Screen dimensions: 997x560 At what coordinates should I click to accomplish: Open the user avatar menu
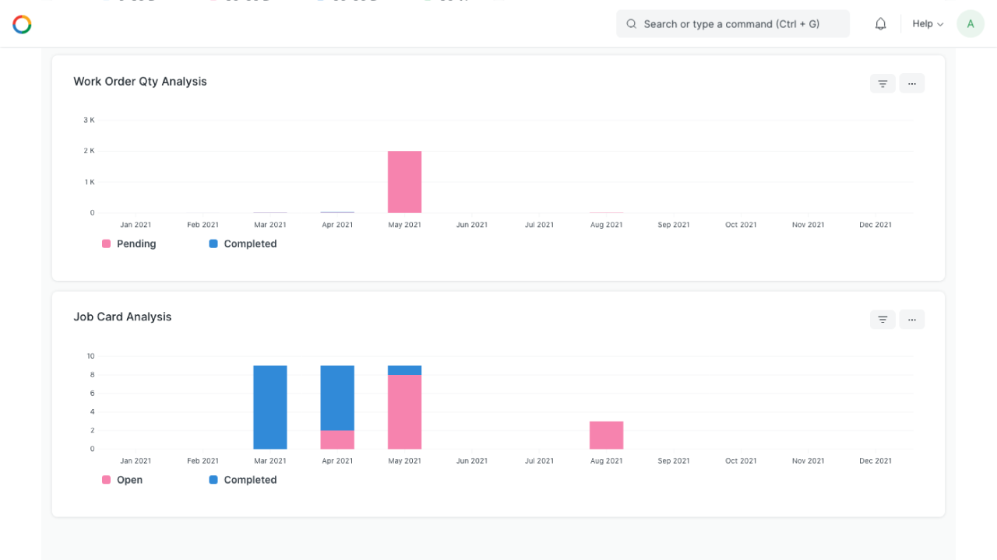[970, 23]
